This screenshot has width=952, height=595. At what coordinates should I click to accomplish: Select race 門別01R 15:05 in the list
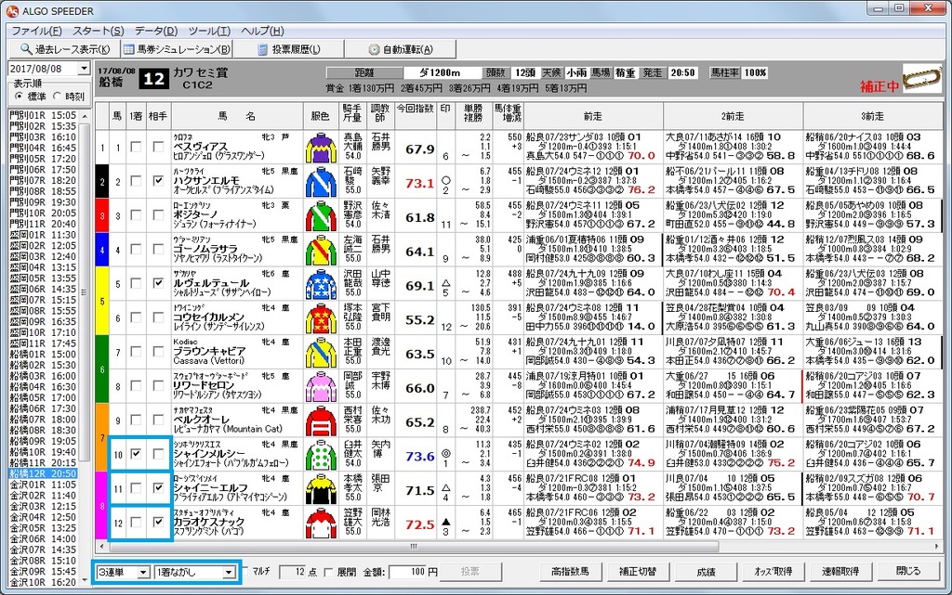pos(43,115)
